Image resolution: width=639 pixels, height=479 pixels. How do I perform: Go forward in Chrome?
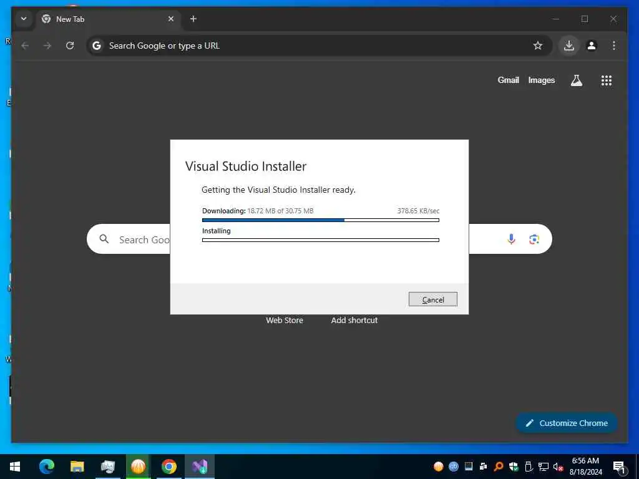coord(47,46)
